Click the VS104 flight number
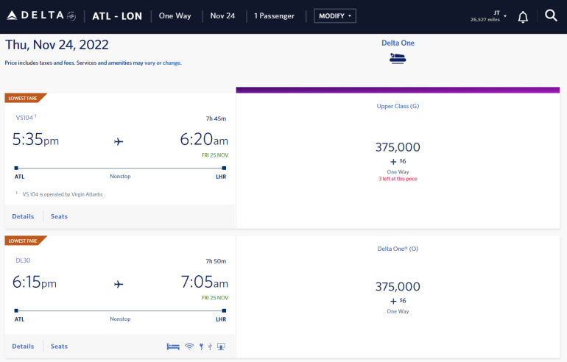This screenshot has width=567, height=362. tap(24, 117)
